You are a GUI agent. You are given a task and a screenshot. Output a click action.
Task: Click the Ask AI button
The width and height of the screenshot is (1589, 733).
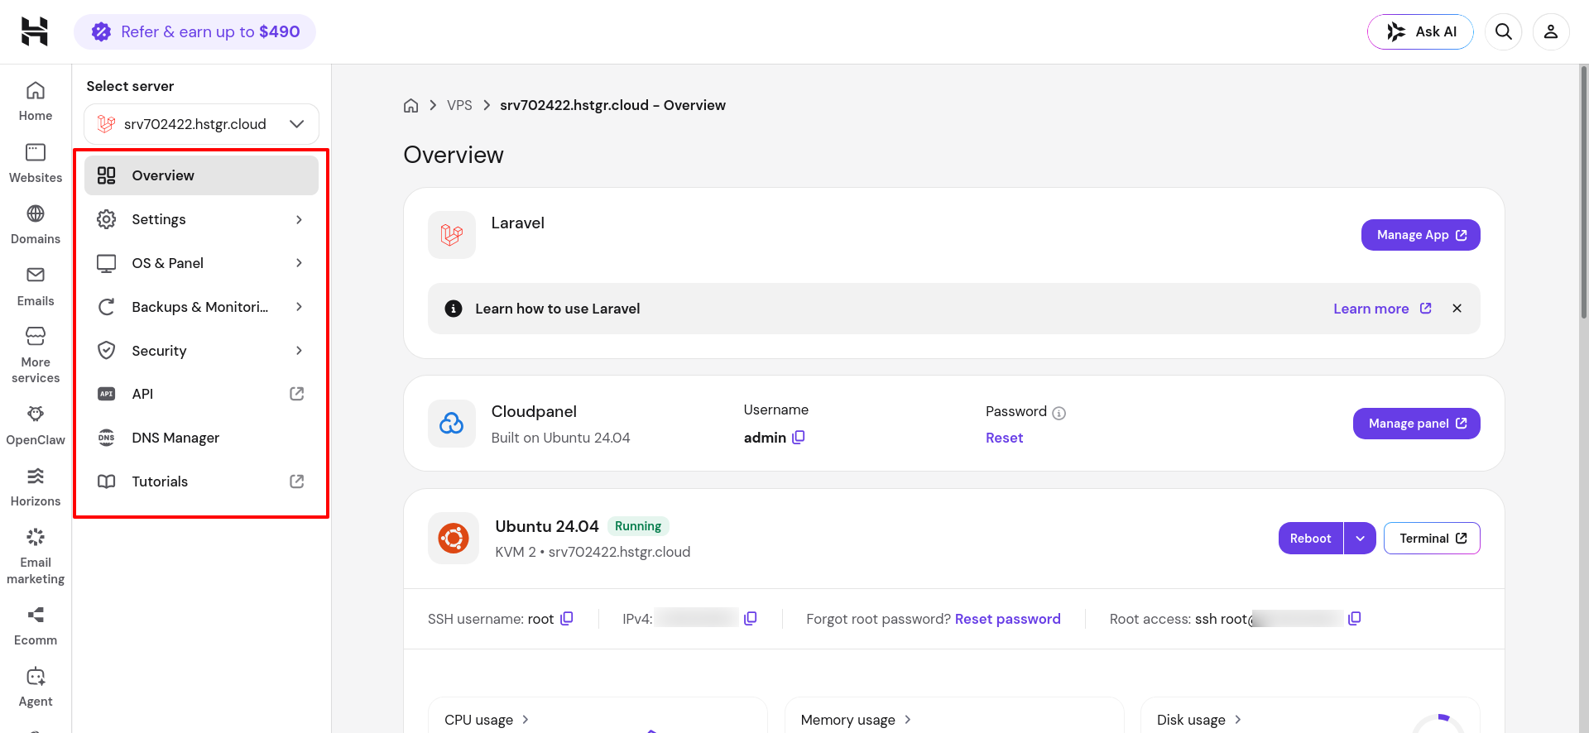[x=1420, y=31]
